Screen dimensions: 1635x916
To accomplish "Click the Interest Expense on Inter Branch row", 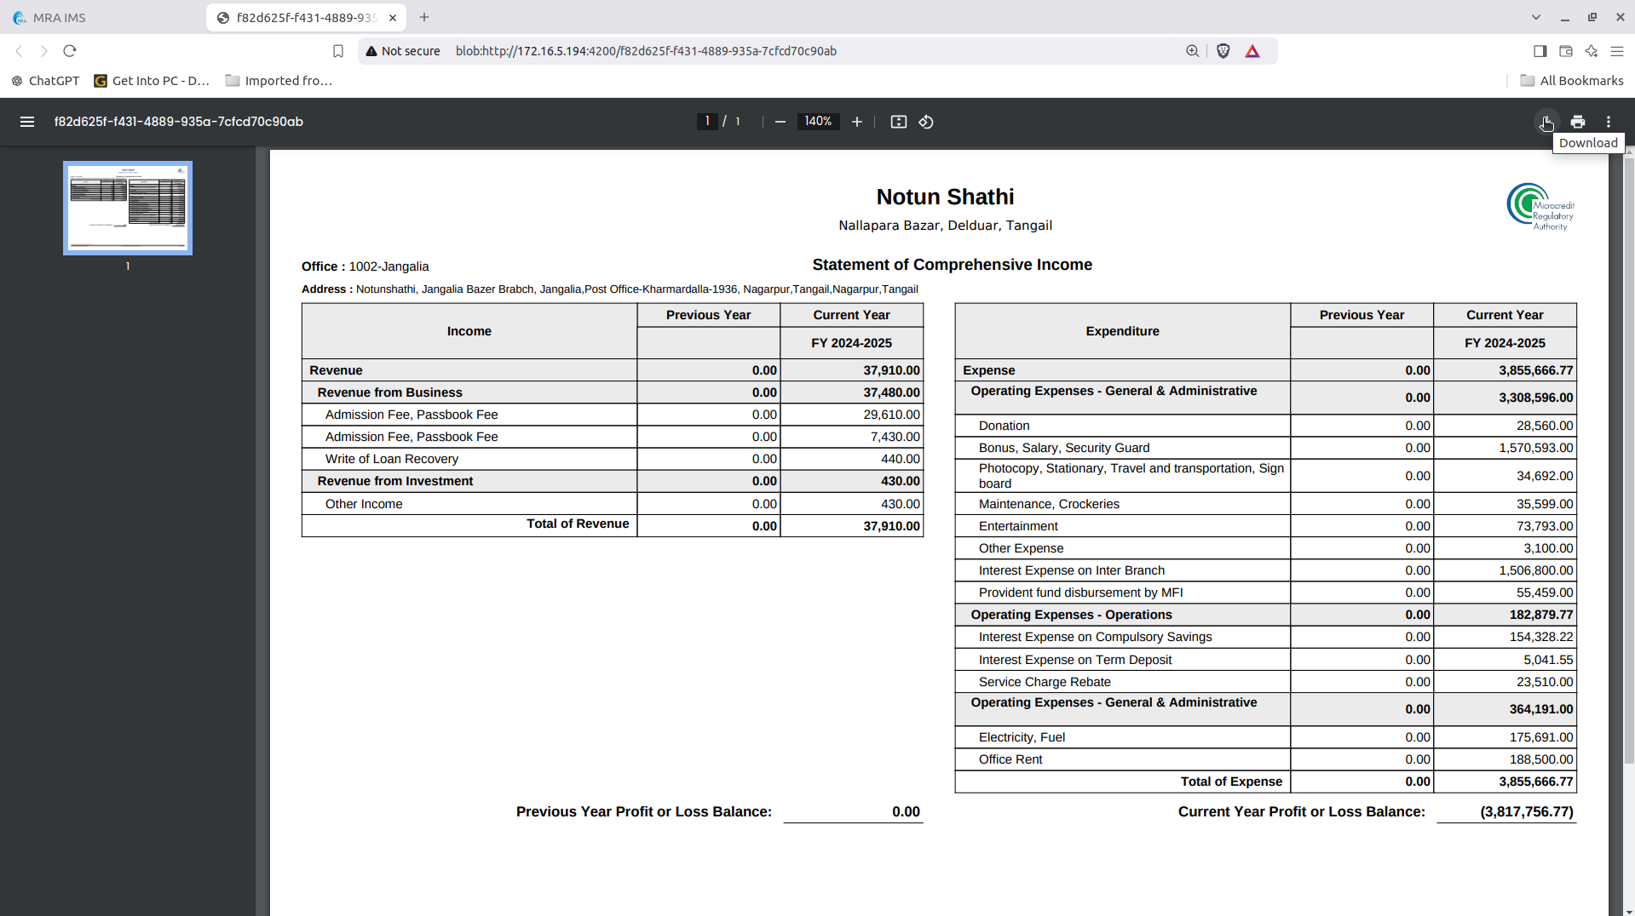I will point(1265,570).
